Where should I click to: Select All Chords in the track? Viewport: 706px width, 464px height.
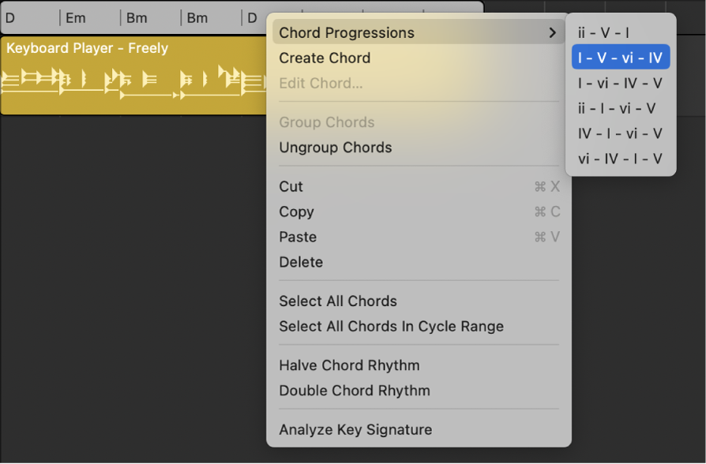(337, 301)
